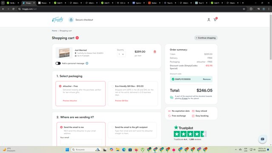Open the Windows Start menu
272x153 pixels.
67,150
